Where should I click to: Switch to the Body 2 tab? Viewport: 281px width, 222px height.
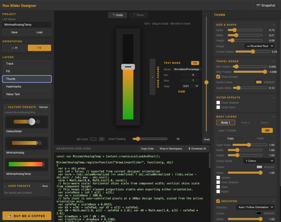245,122
